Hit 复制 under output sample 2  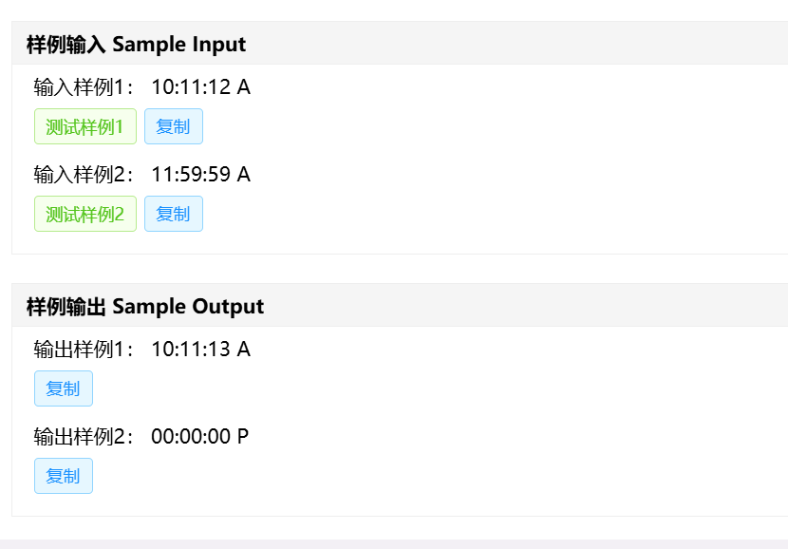pyautogui.click(x=64, y=476)
